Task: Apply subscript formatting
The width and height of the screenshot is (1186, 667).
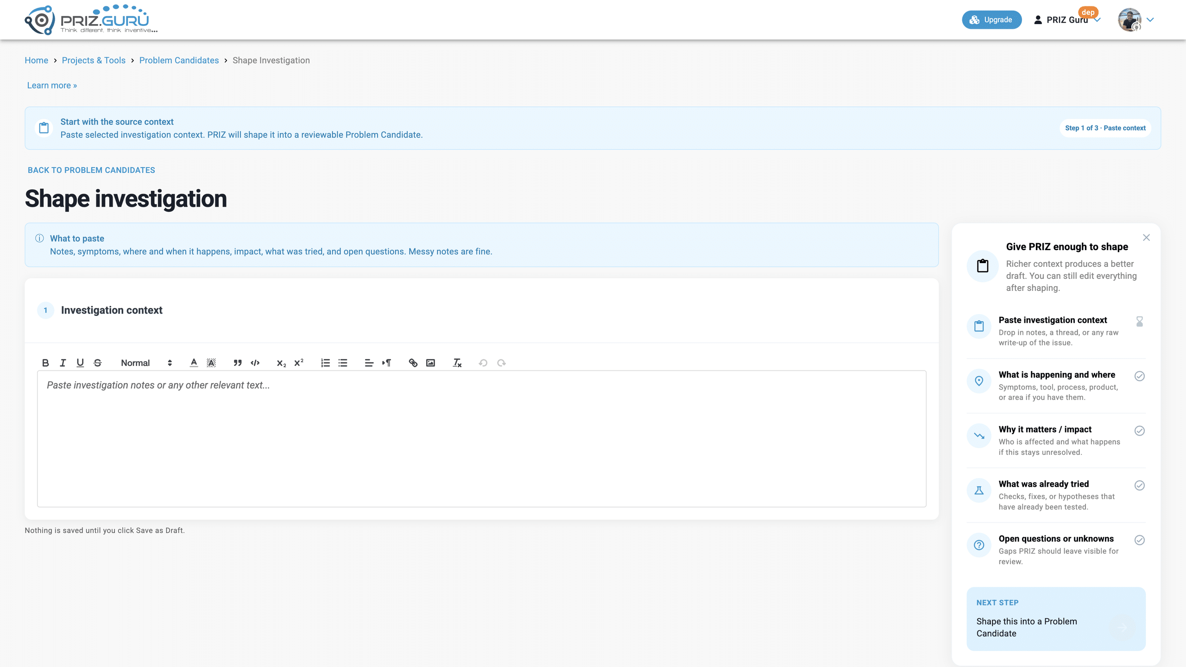Action: click(281, 363)
